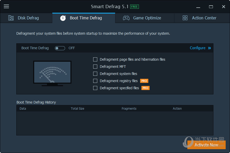Open the Game Optimize tab
The width and height of the screenshot is (230, 153).
pos(145,18)
